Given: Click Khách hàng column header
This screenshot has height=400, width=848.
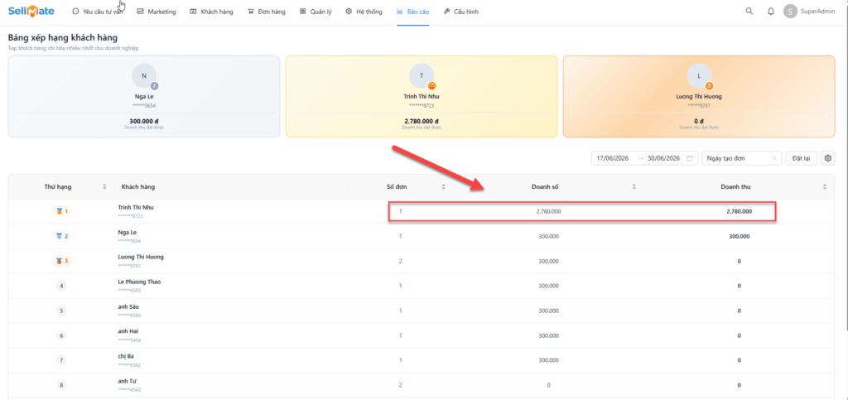Looking at the screenshot, I should [138, 187].
